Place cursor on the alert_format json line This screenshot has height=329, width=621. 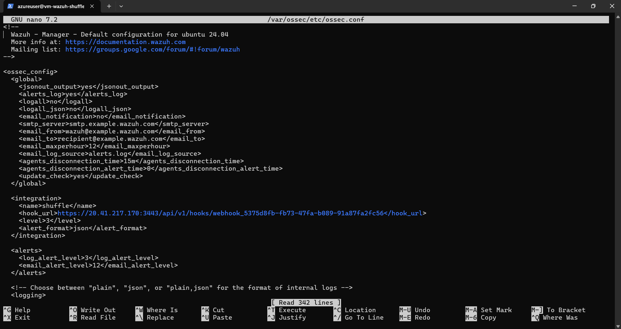pos(83,228)
